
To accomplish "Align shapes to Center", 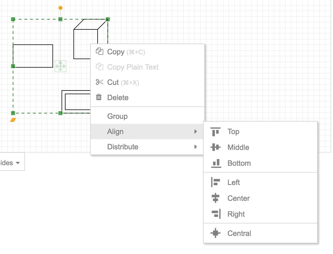I will (x=260, y=198).
